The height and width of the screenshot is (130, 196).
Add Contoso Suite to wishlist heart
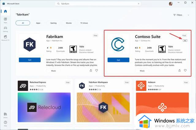(185, 70)
